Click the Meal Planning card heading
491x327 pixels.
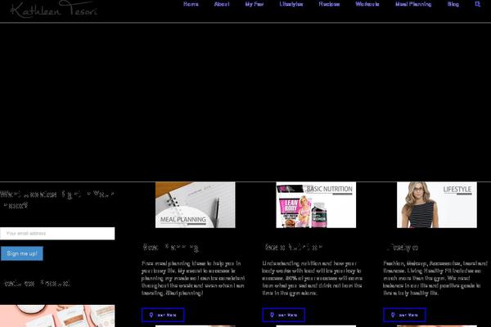170,248
